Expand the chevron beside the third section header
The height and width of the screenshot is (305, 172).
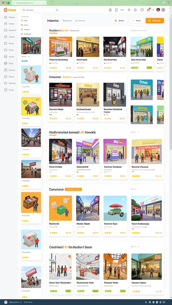pyautogui.click(x=139, y=132)
